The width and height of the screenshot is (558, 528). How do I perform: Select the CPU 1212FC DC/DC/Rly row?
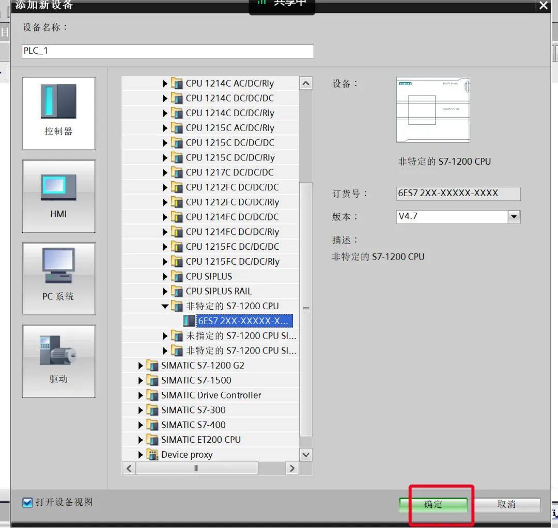tap(210, 202)
